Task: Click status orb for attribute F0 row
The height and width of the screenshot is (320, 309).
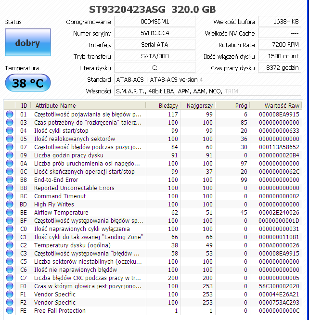Action: 10,286
